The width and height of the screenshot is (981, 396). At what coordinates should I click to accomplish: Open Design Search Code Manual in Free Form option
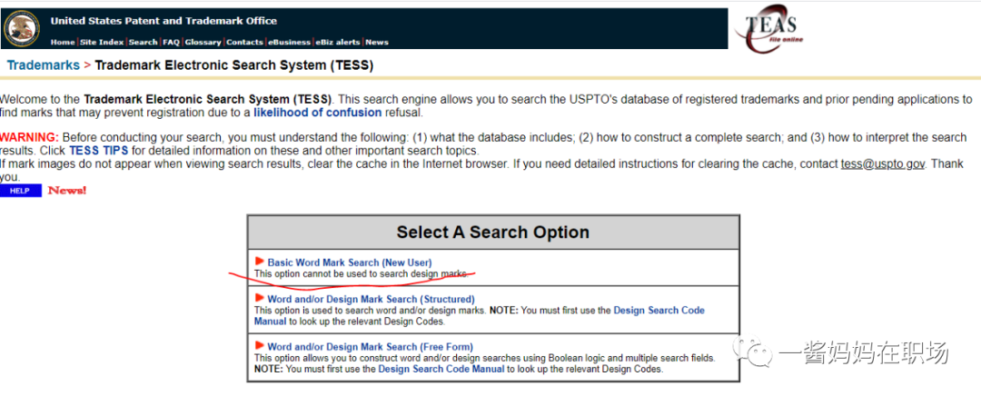[441, 369]
